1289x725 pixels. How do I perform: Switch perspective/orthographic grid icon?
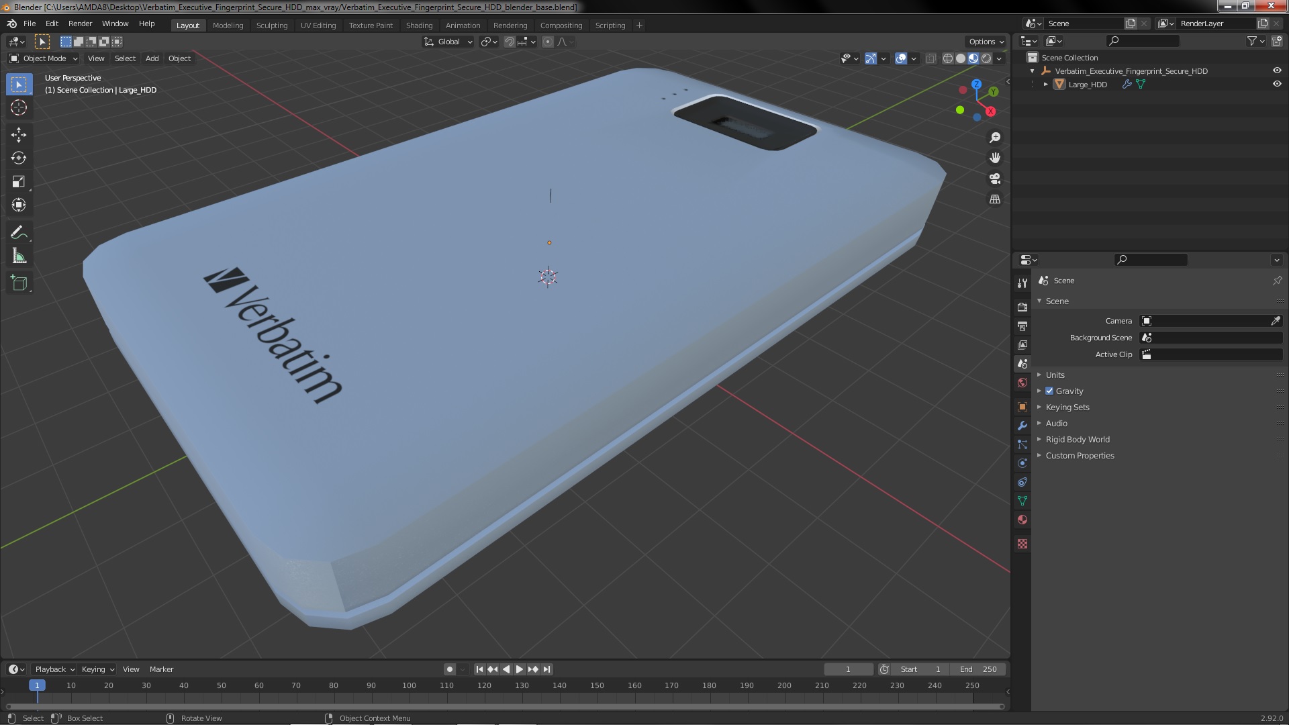click(x=995, y=199)
